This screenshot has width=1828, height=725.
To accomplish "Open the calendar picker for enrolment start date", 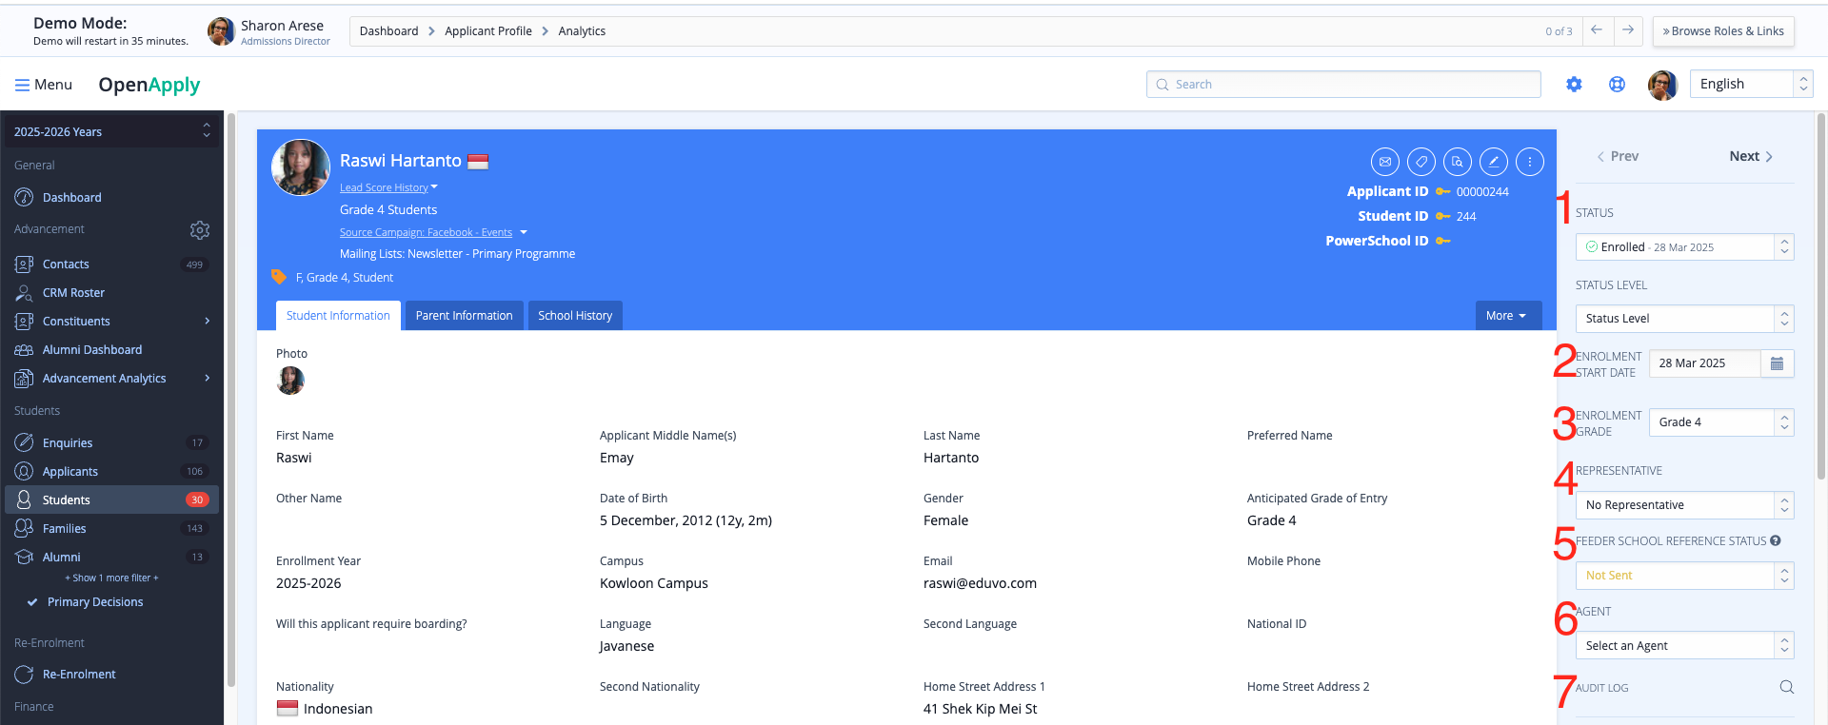I will point(1777,363).
